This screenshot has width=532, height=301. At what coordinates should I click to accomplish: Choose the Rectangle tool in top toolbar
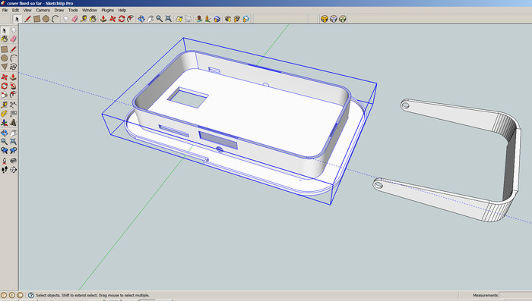[x=36, y=19]
